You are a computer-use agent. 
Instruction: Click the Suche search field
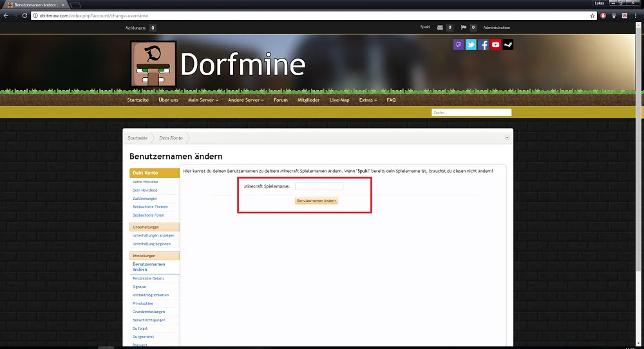pyautogui.click(x=471, y=112)
